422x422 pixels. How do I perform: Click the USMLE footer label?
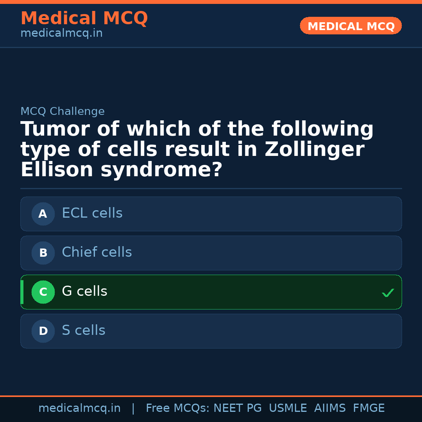[288, 408]
